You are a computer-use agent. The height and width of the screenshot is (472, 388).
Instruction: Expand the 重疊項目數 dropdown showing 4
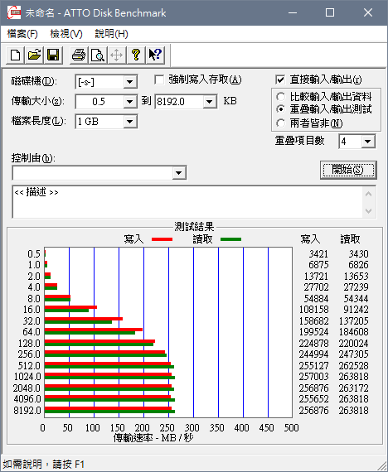pyautogui.click(x=368, y=142)
